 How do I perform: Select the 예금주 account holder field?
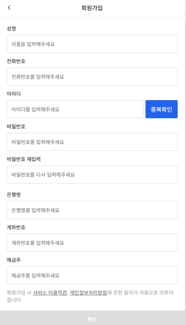[x=92, y=275]
